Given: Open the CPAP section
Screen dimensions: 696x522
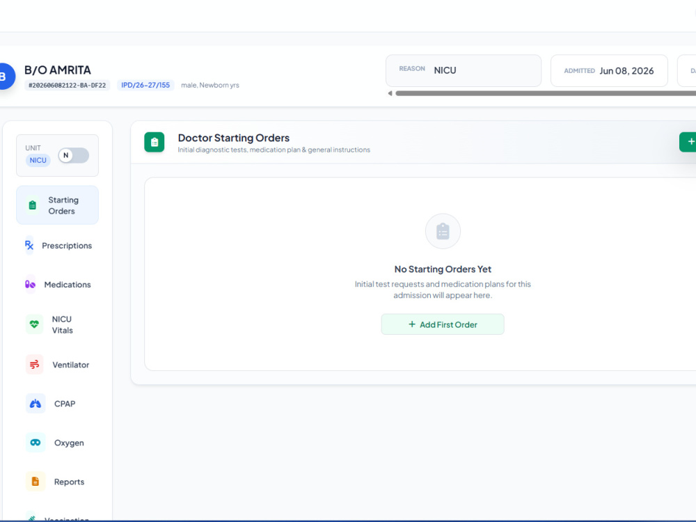Looking at the screenshot, I should [x=57, y=404].
